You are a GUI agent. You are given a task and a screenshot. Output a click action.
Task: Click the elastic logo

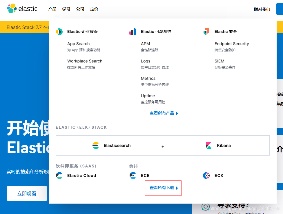click(x=22, y=9)
